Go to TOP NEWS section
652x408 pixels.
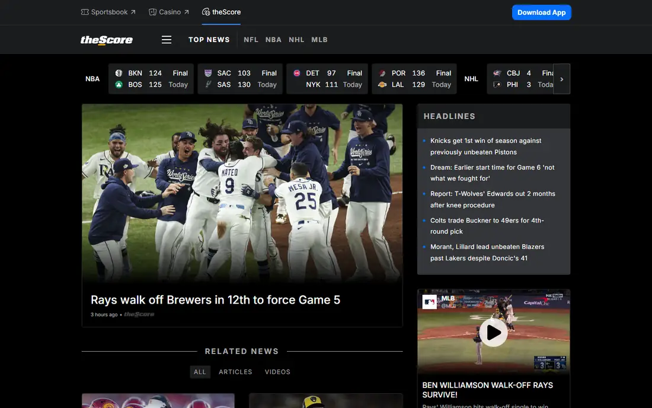pyautogui.click(x=209, y=40)
